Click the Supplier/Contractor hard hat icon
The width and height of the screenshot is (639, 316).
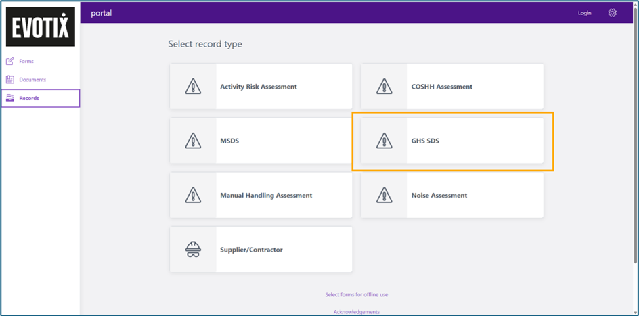pyautogui.click(x=193, y=249)
